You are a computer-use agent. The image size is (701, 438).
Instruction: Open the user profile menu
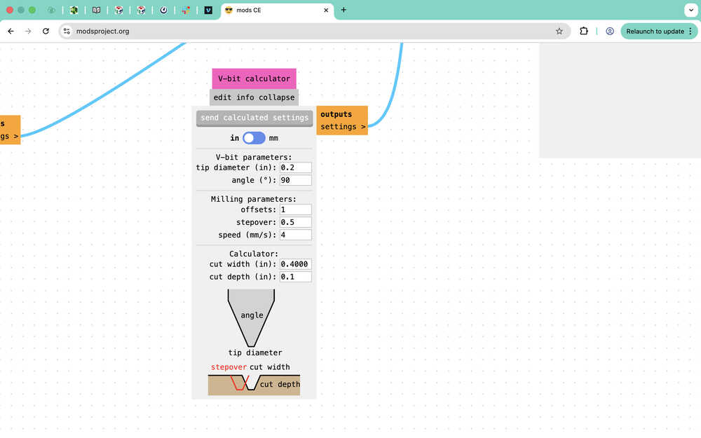[x=610, y=32]
